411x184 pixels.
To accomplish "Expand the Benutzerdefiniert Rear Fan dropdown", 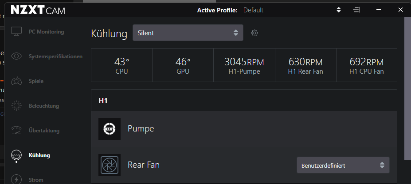I will [343, 165].
